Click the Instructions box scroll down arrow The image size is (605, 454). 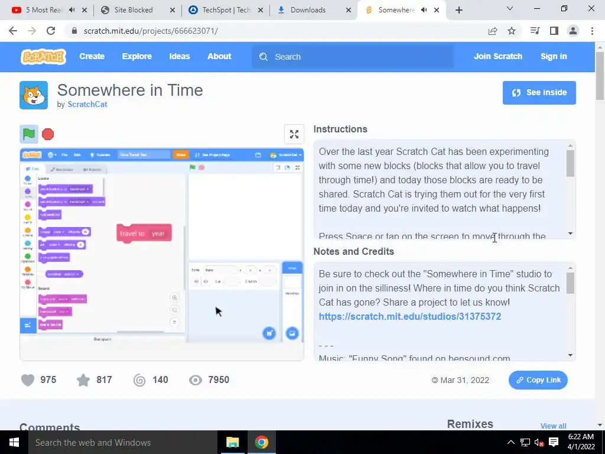click(570, 234)
